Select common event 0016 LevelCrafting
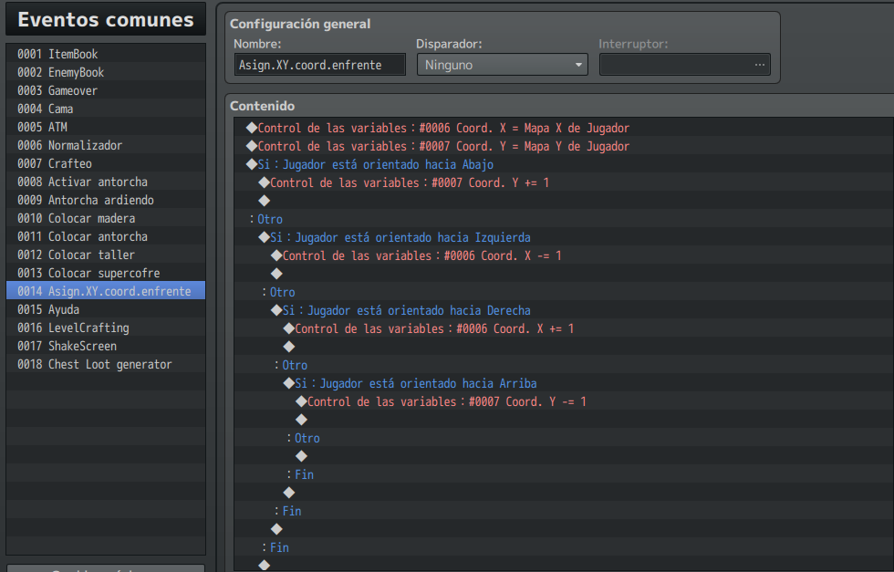 [106, 328]
